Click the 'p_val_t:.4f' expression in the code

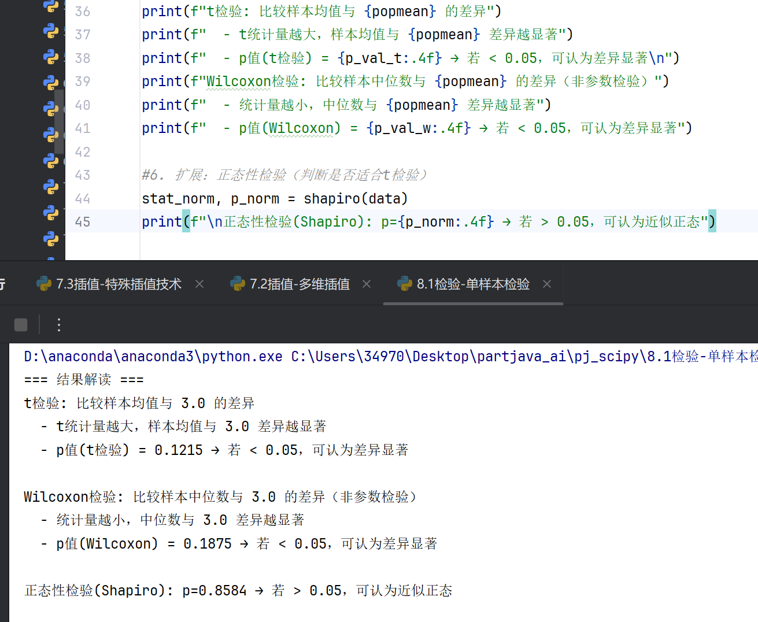(390, 58)
